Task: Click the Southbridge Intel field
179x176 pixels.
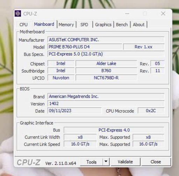Action: tap(61, 71)
